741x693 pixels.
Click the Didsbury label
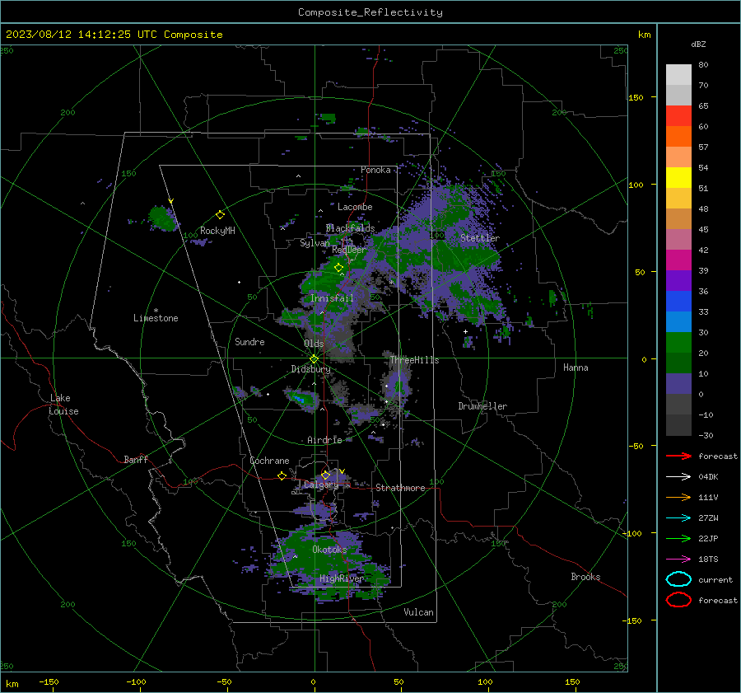click(310, 369)
